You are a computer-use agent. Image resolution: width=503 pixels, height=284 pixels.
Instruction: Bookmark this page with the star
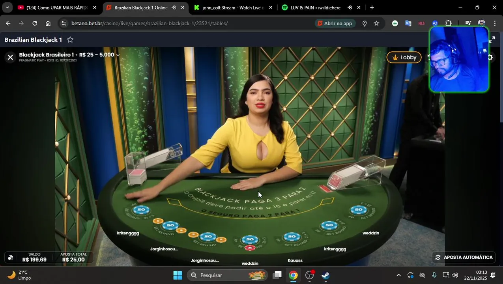click(x=376, y=23)
